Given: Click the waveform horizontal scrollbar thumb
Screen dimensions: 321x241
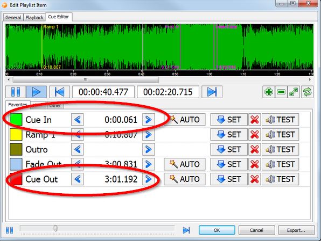Looking at the screenshot, I should [86, 79].
